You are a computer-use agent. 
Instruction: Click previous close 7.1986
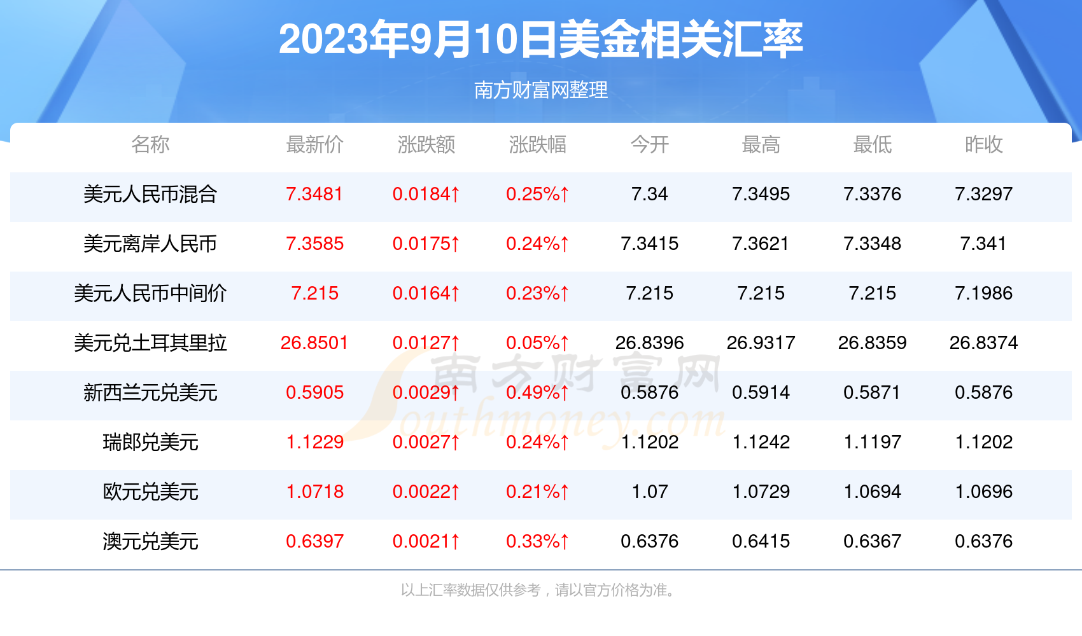984,293
